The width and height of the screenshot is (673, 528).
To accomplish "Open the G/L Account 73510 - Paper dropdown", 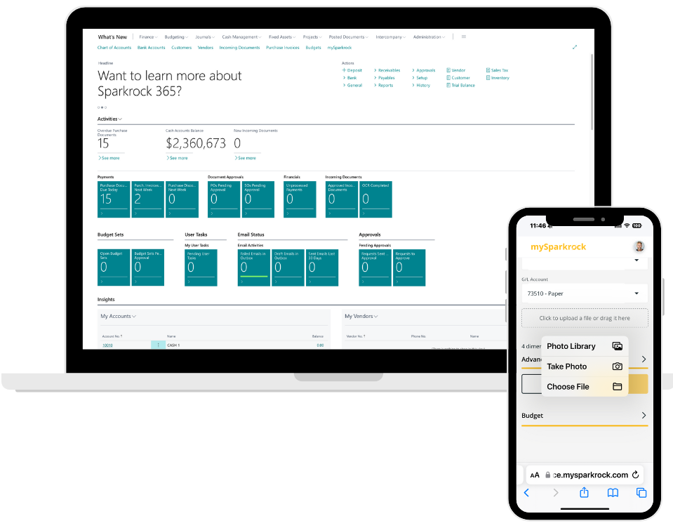I will pos(584,293).
